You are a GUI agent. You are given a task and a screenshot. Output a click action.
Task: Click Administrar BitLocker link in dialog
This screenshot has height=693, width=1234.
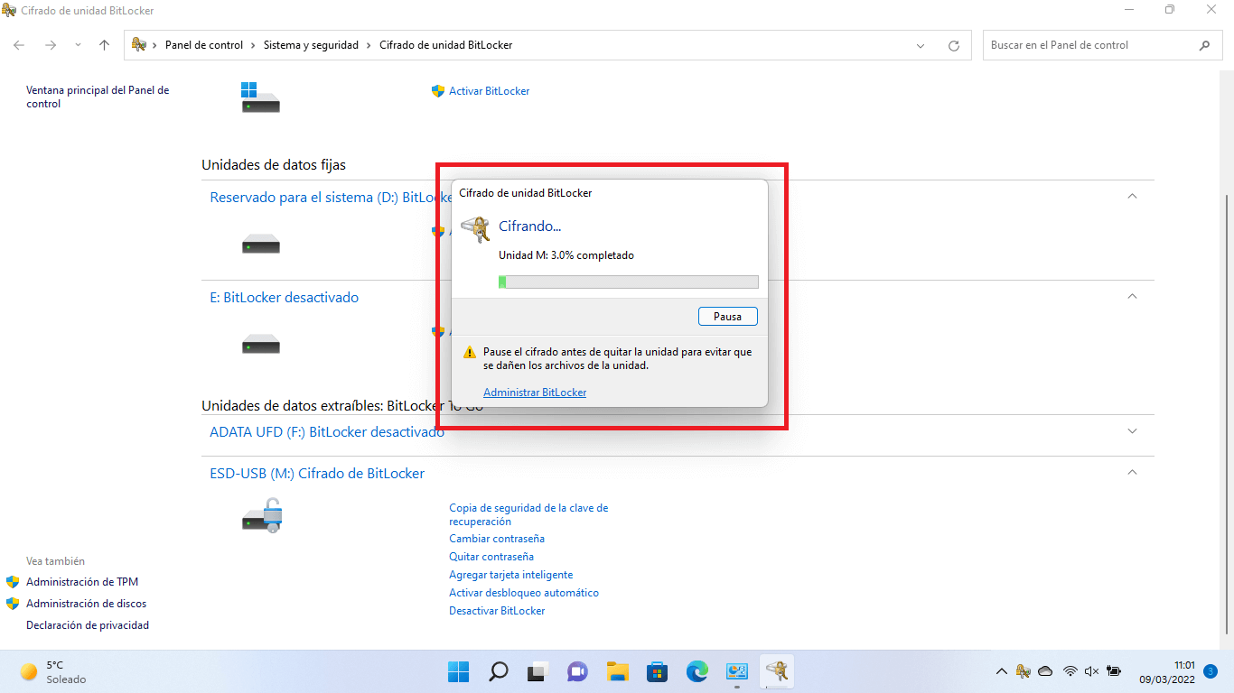(x=535, y=393)
